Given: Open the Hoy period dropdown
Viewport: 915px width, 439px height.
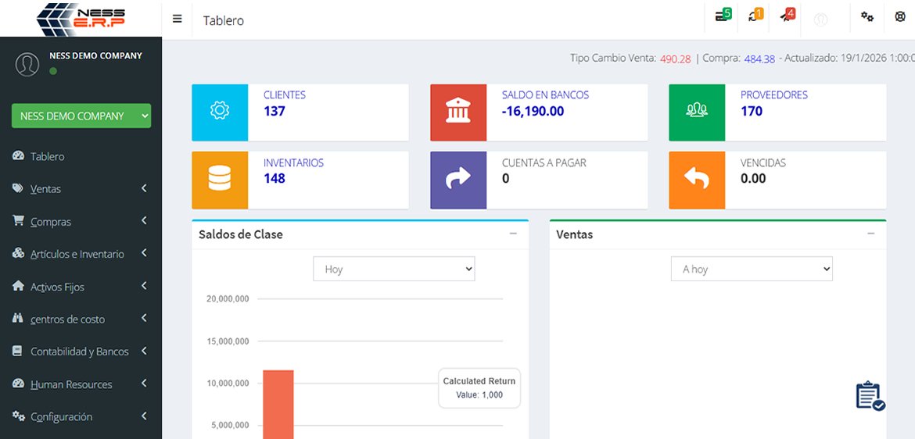Looking at the screenshot, I should tap(394, 269).
